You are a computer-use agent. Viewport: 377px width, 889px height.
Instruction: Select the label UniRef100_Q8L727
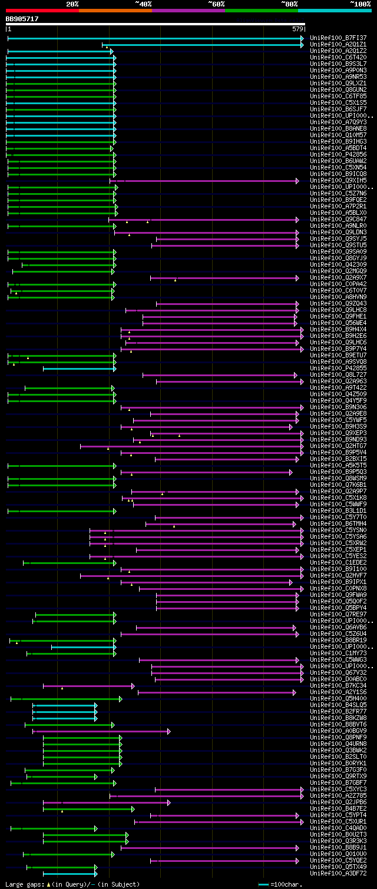click(338, 374)
